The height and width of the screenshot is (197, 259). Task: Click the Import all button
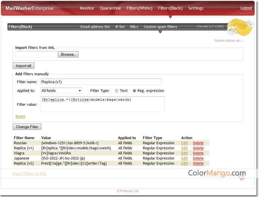coord(23,66)
